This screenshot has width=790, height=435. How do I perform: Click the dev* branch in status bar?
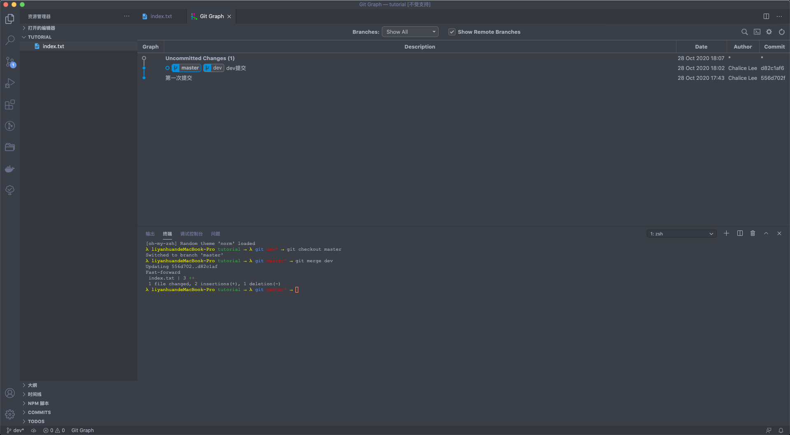pos(16,430)
